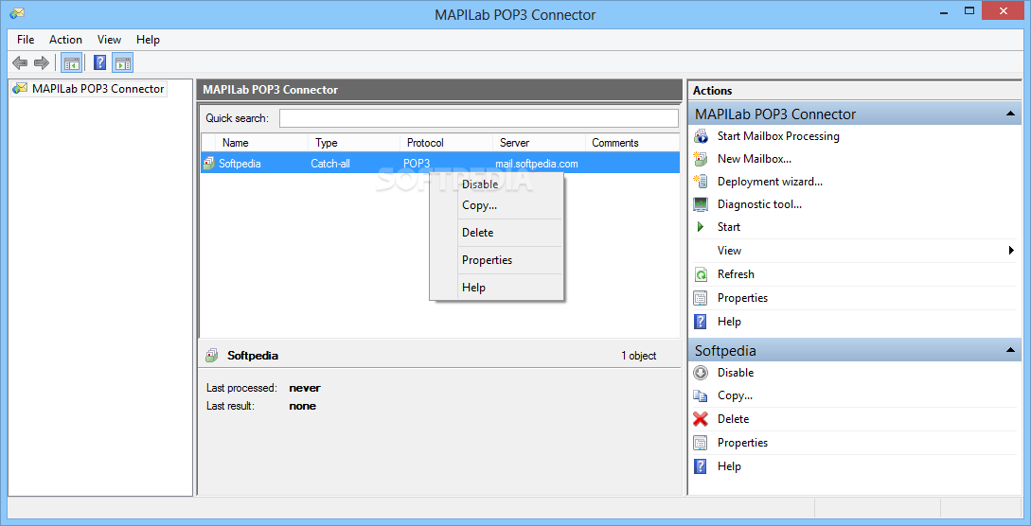The image size is (1031, 526).
Task: Click the 'never' last processed value
Action: point(305,388)
